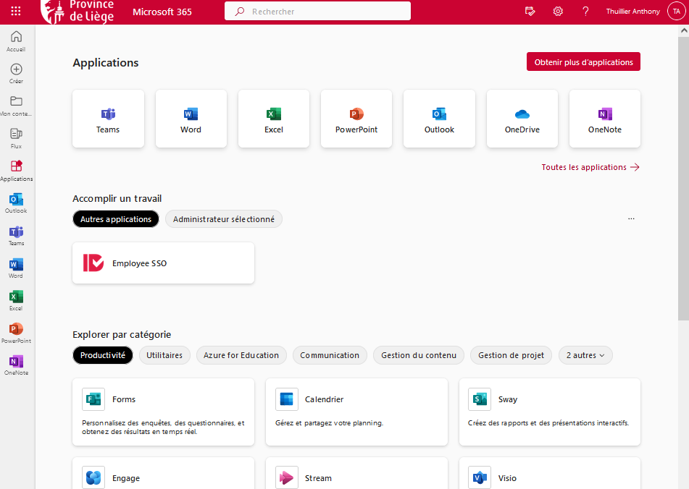Open the OneNote application tile
Image resolution: width=689 pixels, height=489 pixels.
(x=605, y=119)
